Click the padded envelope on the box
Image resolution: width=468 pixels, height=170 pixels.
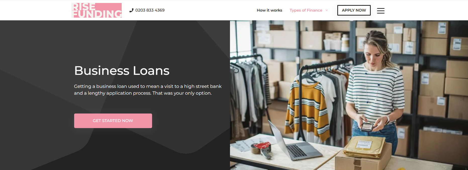(x=364, y=148)
